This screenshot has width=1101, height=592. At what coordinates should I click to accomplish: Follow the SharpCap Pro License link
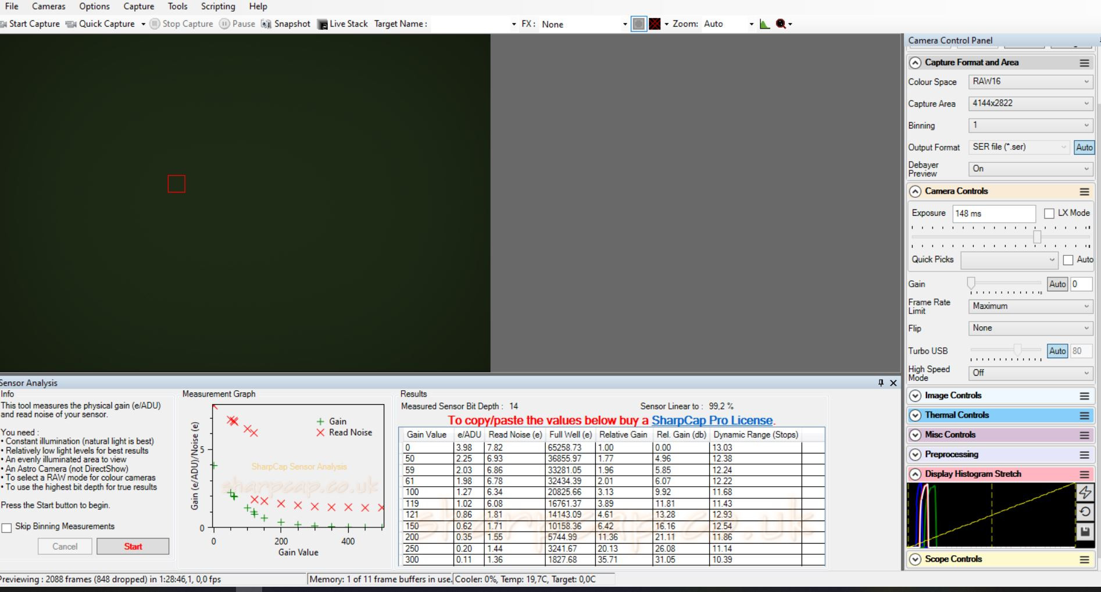(x=712, y=420)
